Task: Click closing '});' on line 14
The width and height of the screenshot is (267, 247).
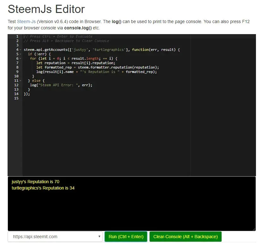Action: click(x=27, y=94)
